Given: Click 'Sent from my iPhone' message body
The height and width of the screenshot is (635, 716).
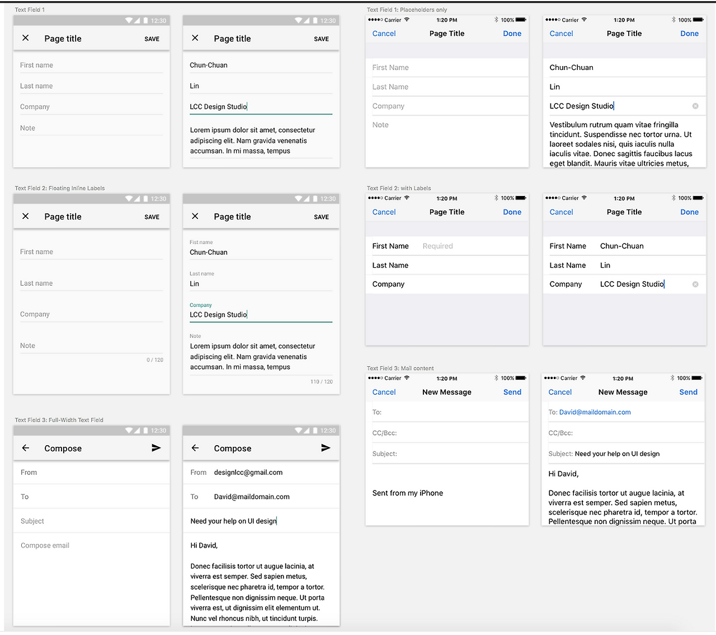Looking at the screenshot, I should click(407, 493).
